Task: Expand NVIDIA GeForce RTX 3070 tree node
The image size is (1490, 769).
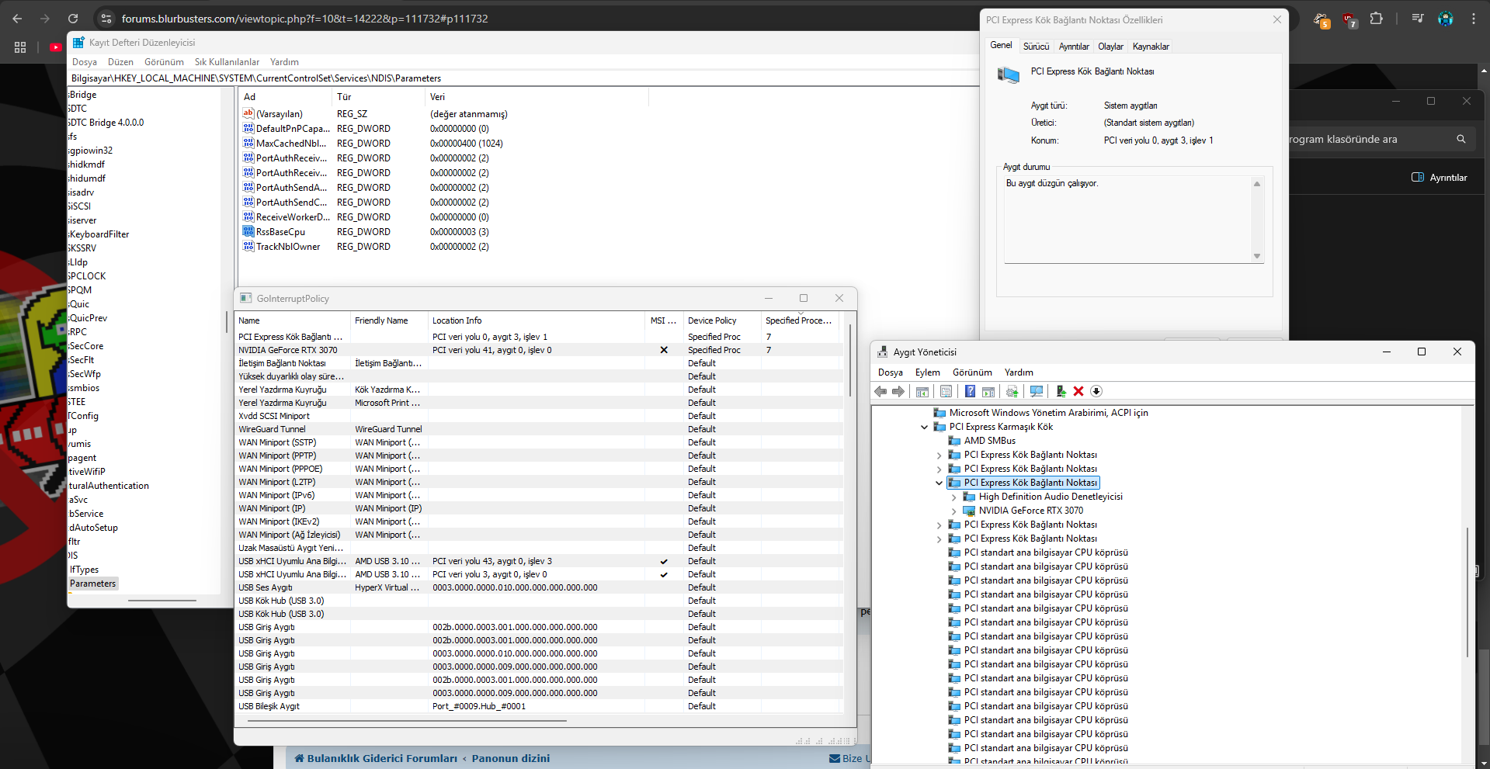Action: click(954, 511)
